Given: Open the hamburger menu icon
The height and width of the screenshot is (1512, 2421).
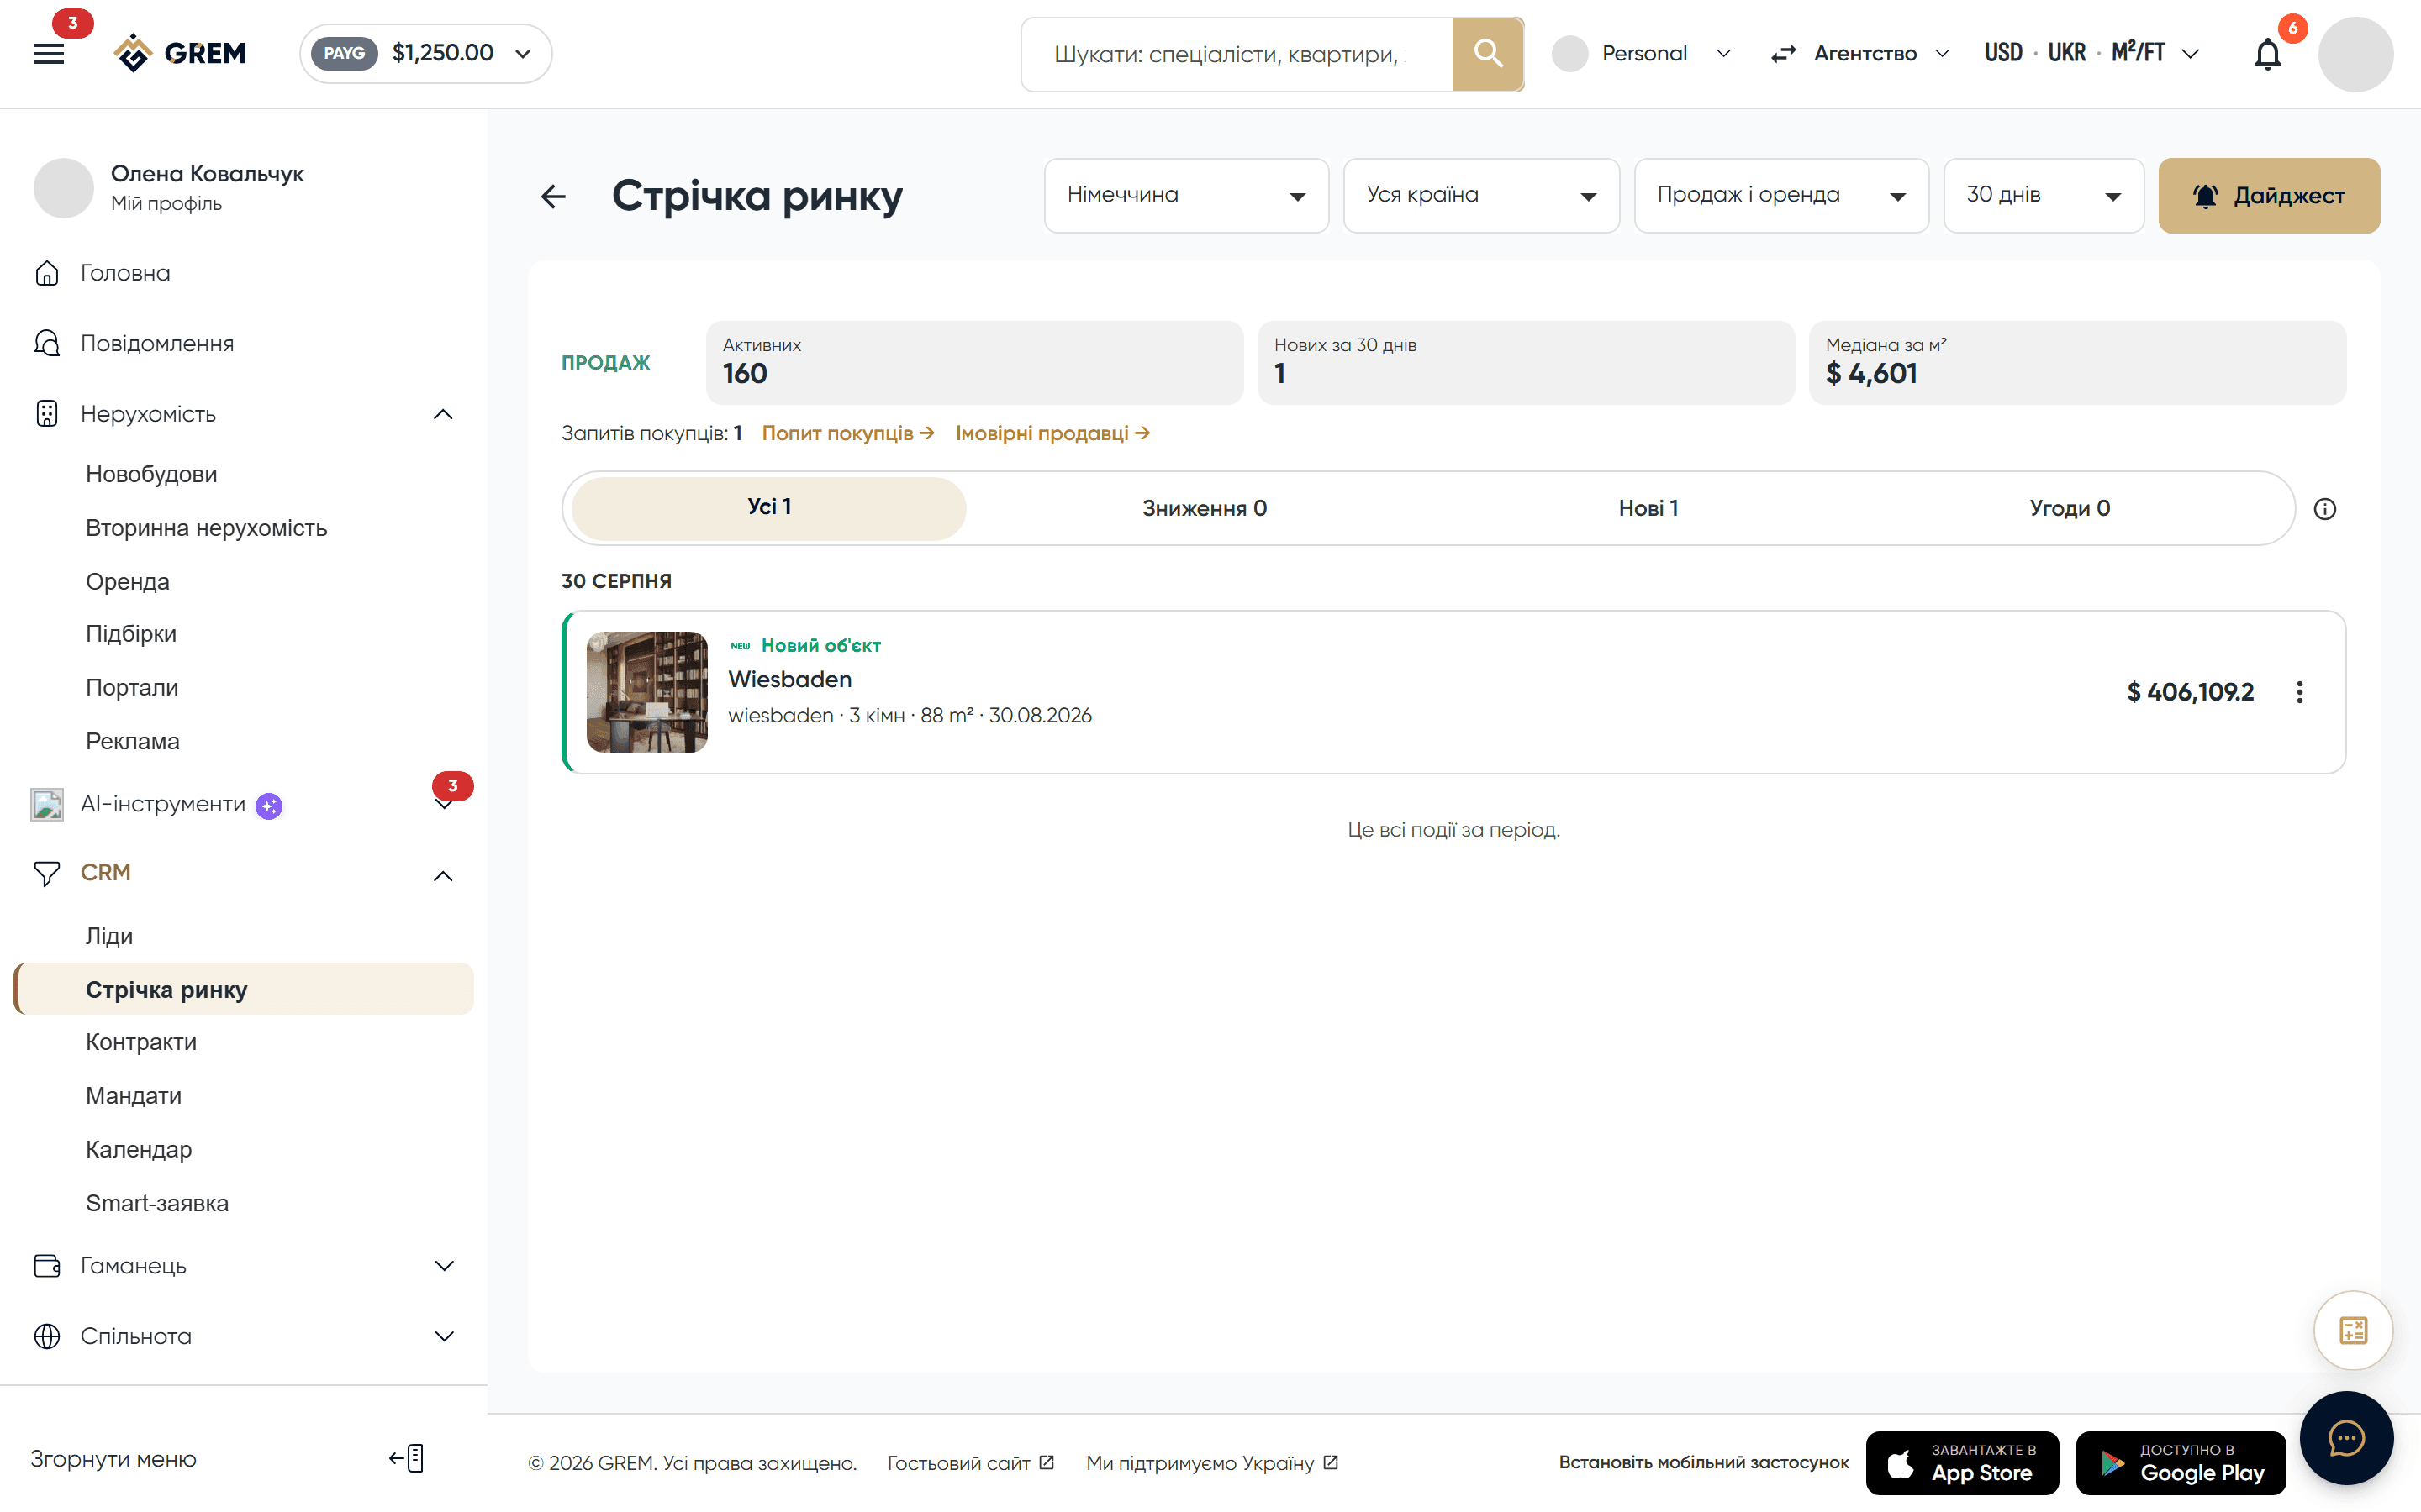Looking at the screenshot, I should point(48,54).
